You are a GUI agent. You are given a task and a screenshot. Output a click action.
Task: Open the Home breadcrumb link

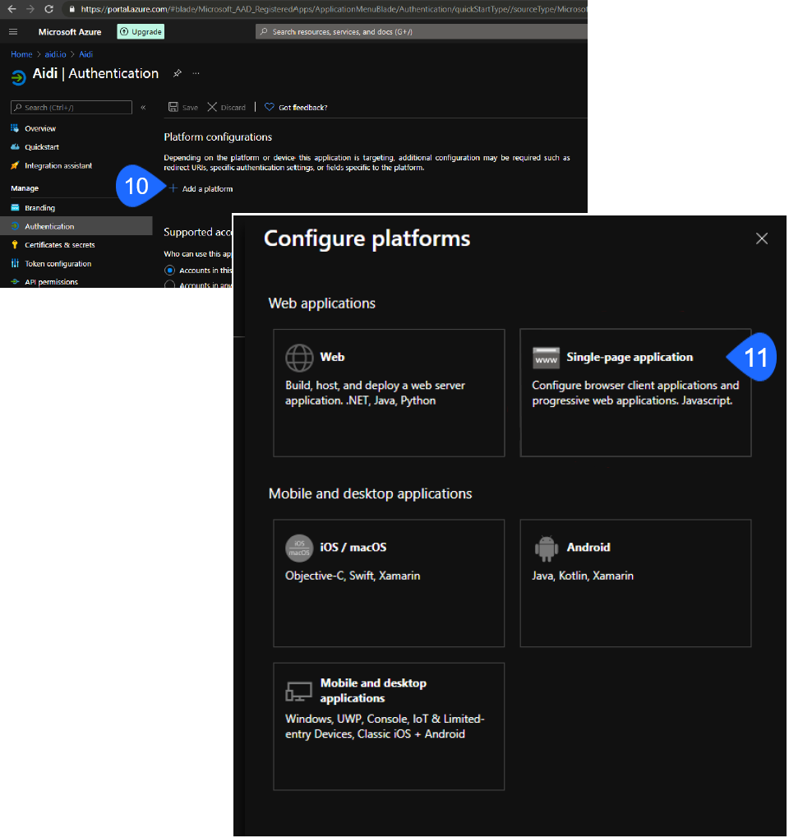point(21,54)
